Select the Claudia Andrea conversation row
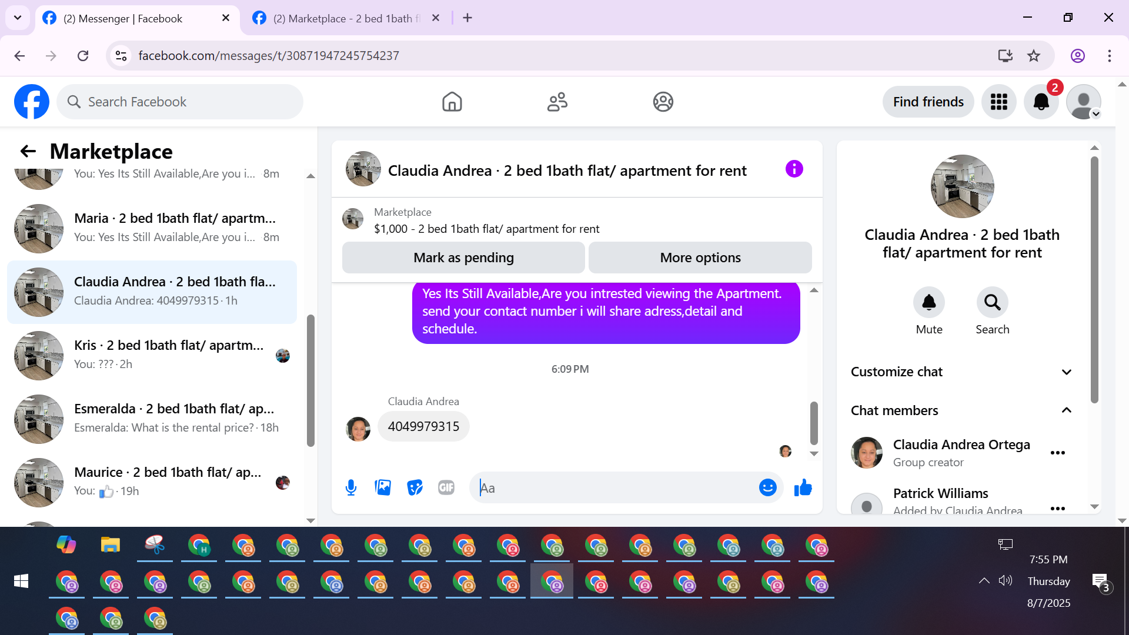This screenshot has height=635, width=1129. (x=152, y=292)
